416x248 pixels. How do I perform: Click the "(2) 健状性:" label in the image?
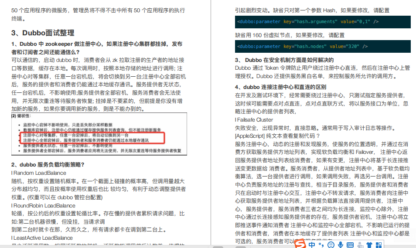tap(21, 116)
